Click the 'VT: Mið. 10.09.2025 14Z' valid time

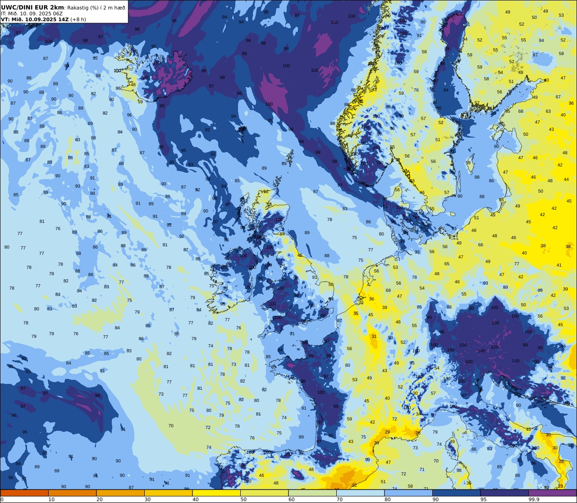click(x=34, y=19)
